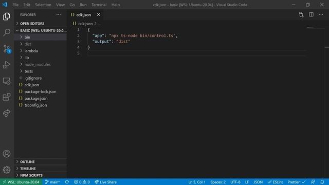Expand the tests folder
Viewport: 329px width, 185px height.
click(41, 71)
